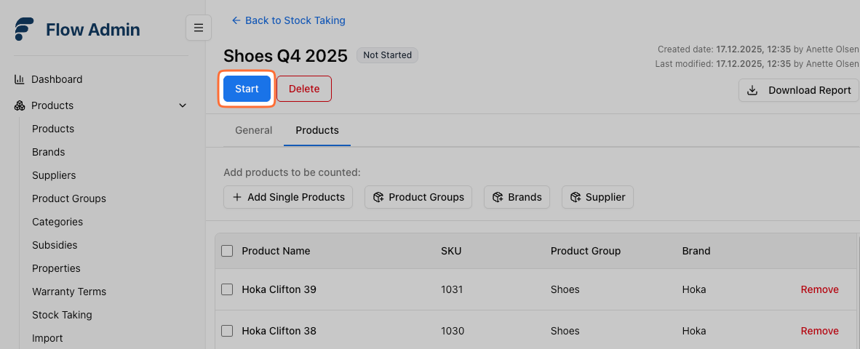Tick the Hoka Clifton 38 checkbox

tap(227, 331)
